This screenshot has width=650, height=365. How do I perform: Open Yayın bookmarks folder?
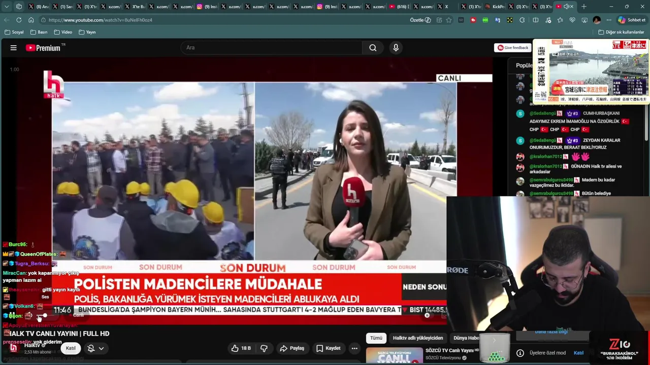(x=87, y=32)
